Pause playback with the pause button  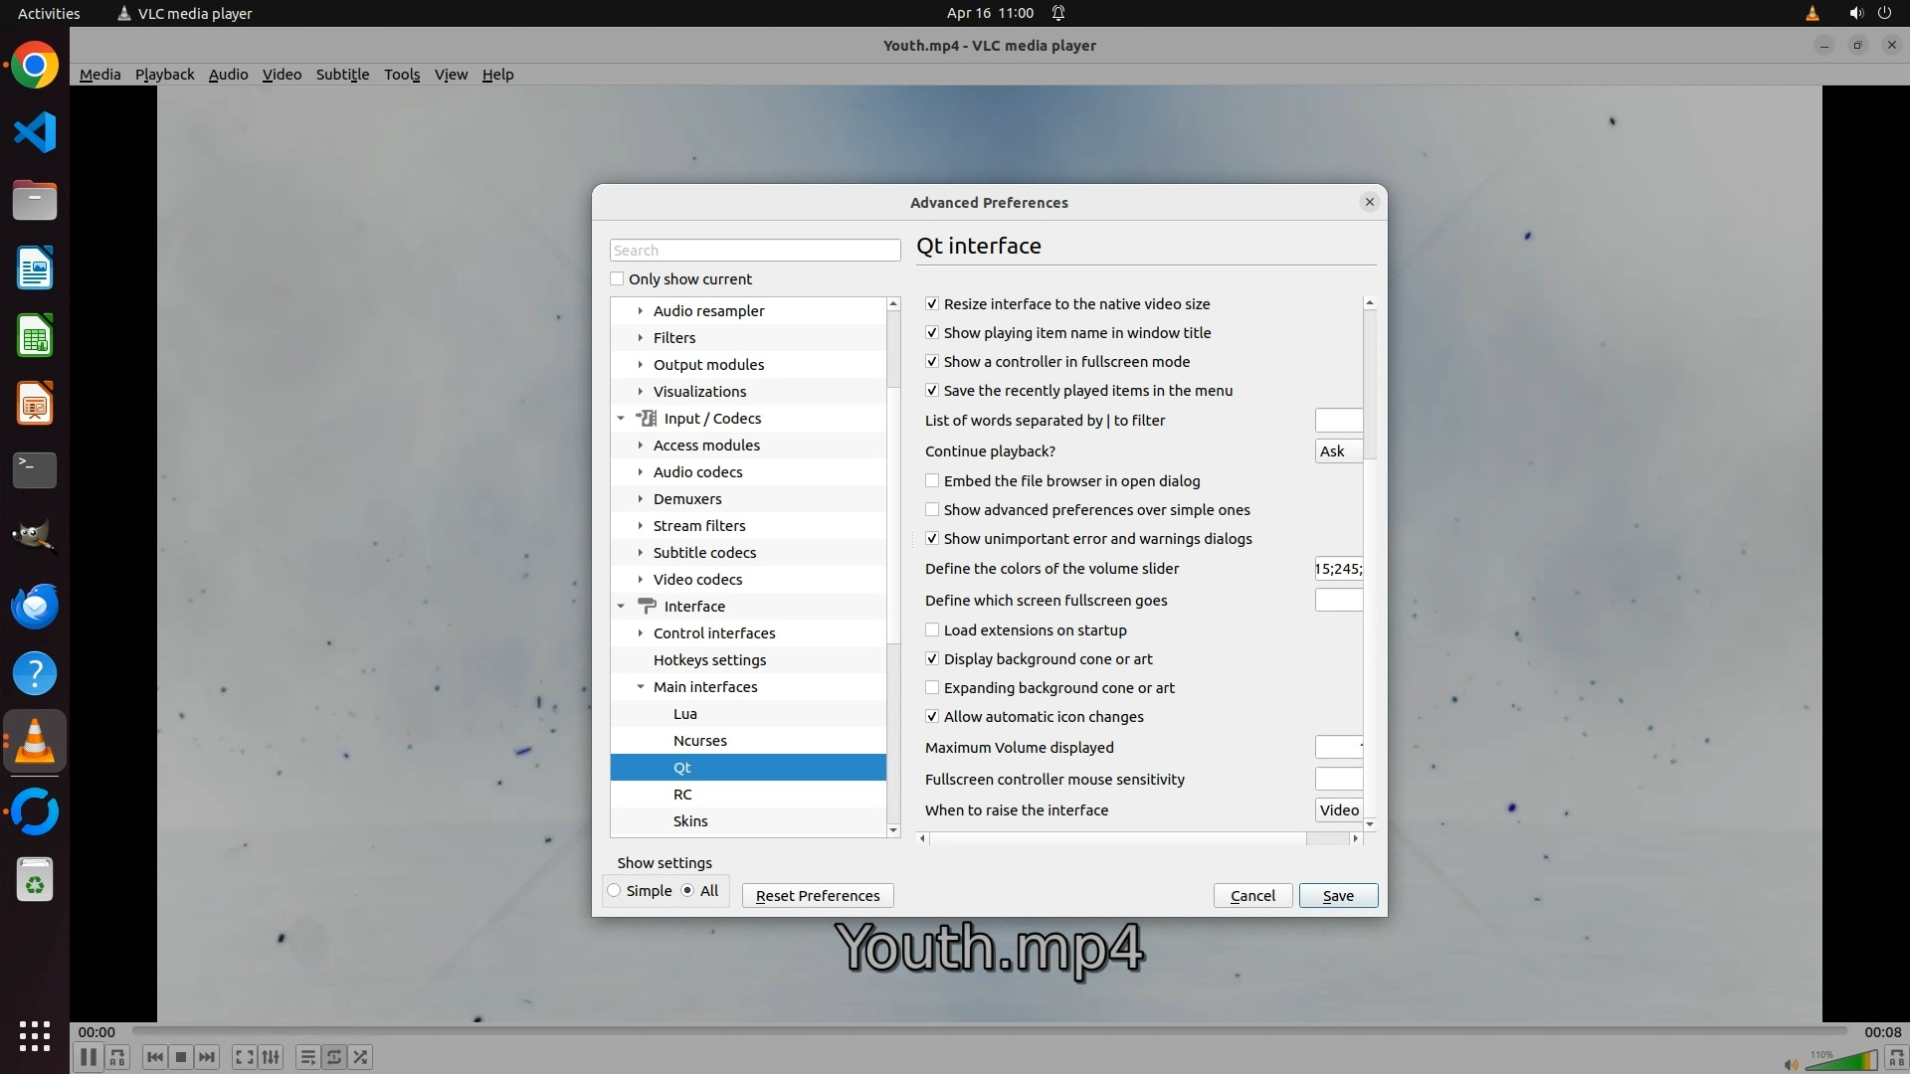coord(88,1057)
